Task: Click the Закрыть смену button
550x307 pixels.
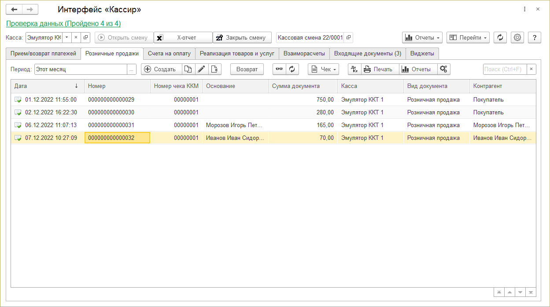Action: [242, 38]
